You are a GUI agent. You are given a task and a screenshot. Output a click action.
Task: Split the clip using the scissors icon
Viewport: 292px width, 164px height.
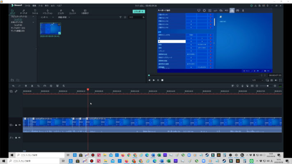[x=32, y=86]
